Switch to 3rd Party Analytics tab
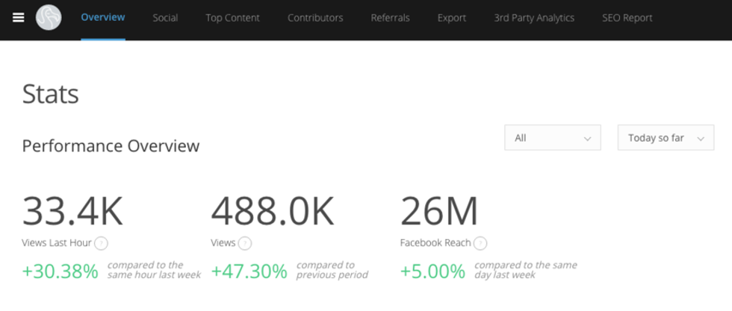 click(x=534, y=18)
